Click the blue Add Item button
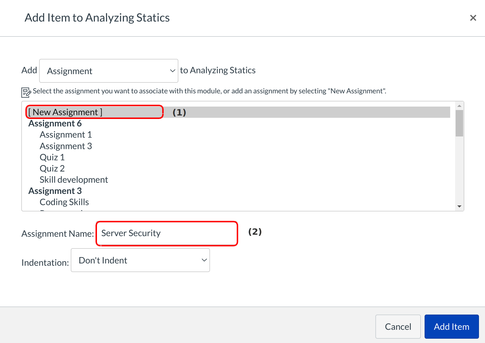The height and width of the screenshot is (343, 485). coord(451,327)
